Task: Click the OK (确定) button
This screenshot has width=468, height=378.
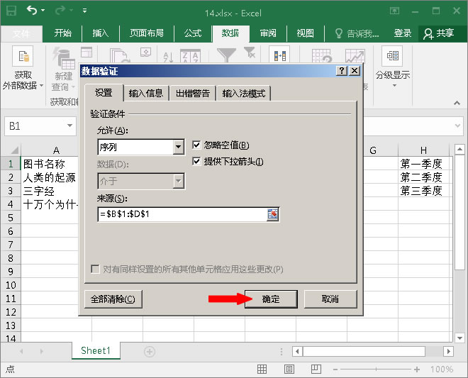Action: [271, 299]
